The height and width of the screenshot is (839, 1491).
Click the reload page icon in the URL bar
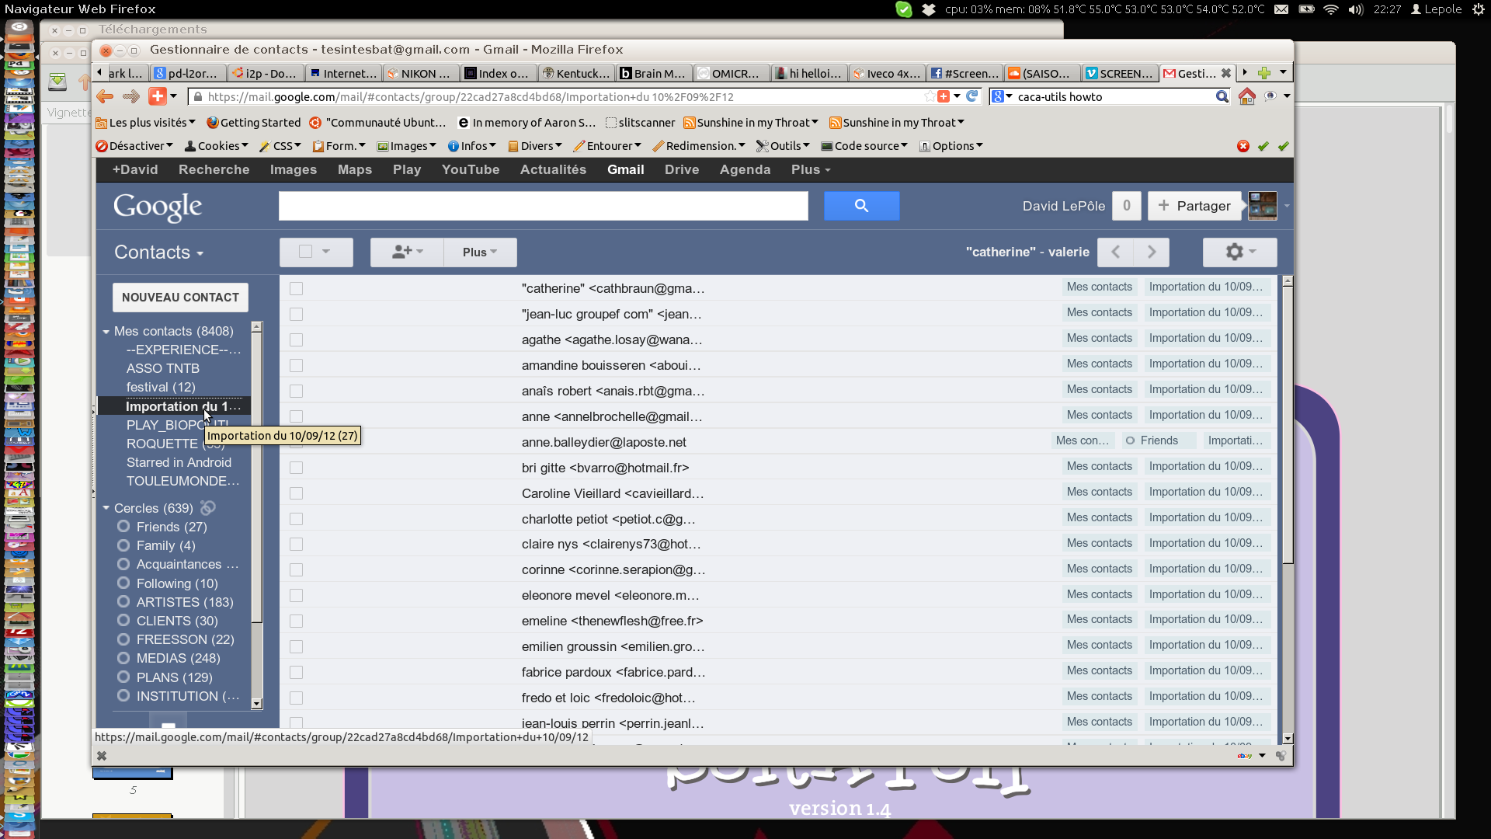[971, 96]
